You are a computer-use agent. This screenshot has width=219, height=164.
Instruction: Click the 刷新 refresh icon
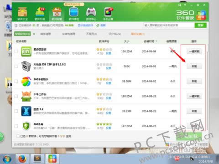click(98, 26)
